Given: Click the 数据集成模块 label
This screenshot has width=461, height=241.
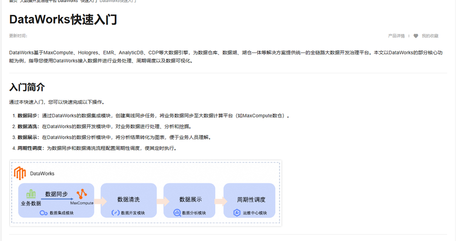Looking at the screenshot, I should (61, 213).
